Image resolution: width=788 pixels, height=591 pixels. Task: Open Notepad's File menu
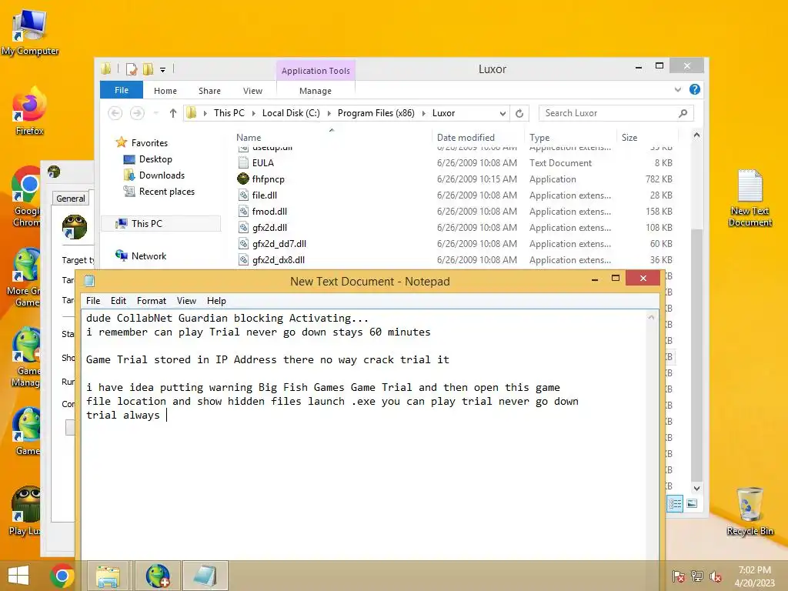tap(93, 301)
